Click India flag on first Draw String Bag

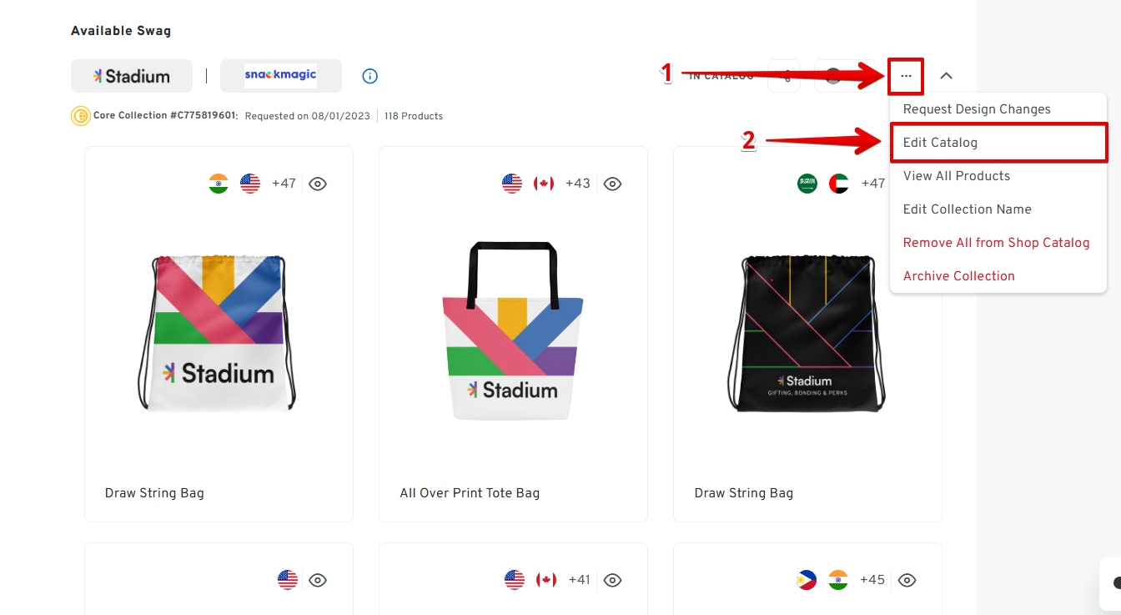click(x=219, y=184)
